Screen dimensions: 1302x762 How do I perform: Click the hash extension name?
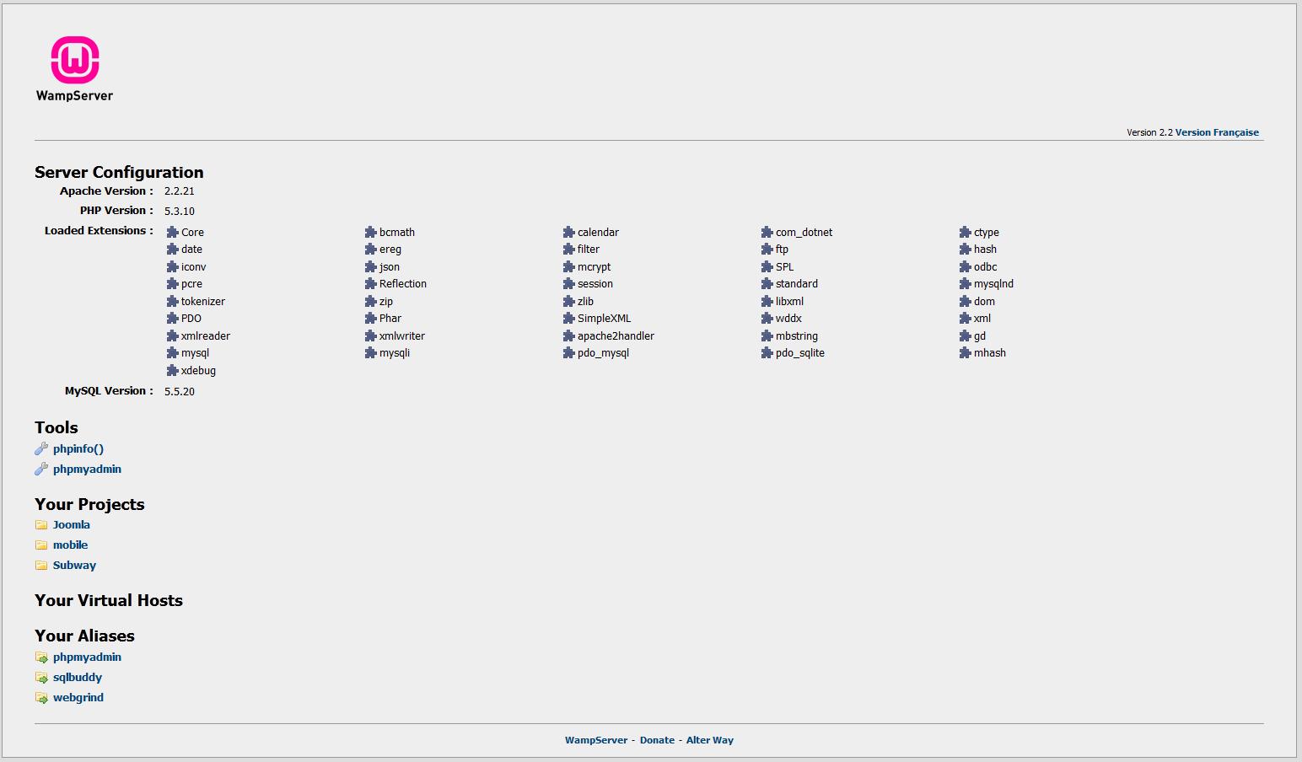[986, 249]
